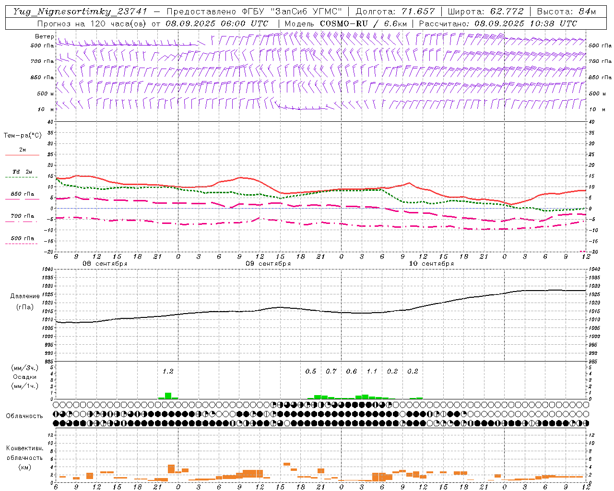The image size is (614, 491).
Task: Click the 500 гПа temperature legend entry
Action: coord(23,238)
